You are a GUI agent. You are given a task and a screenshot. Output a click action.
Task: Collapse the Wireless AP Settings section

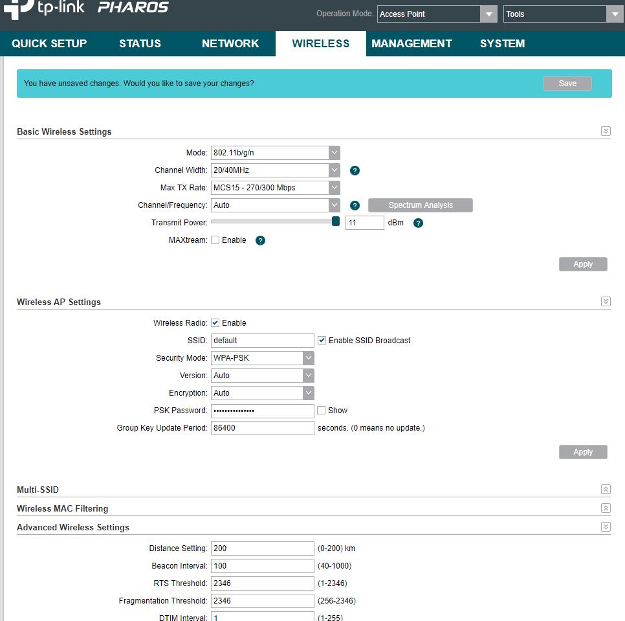coord(606,302)
